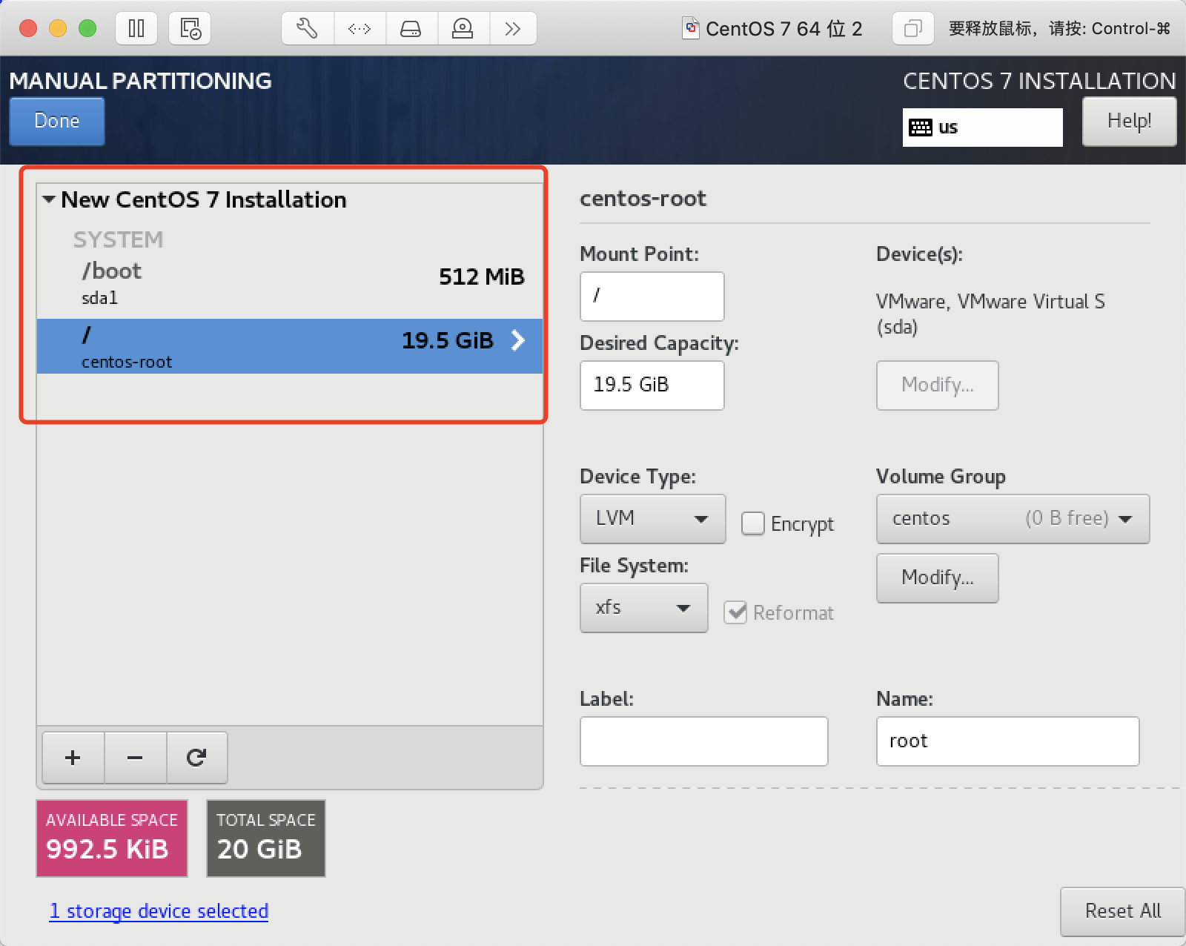Open the storage device selected link
This screenshot has height=946, width=1186.
(x=159, y=911)
